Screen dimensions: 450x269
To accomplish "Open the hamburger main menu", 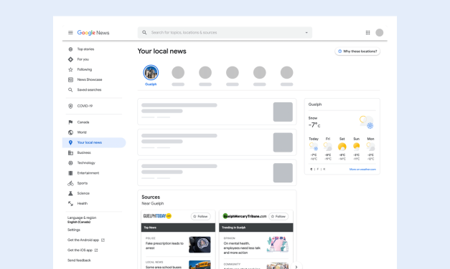I will 70,33.
